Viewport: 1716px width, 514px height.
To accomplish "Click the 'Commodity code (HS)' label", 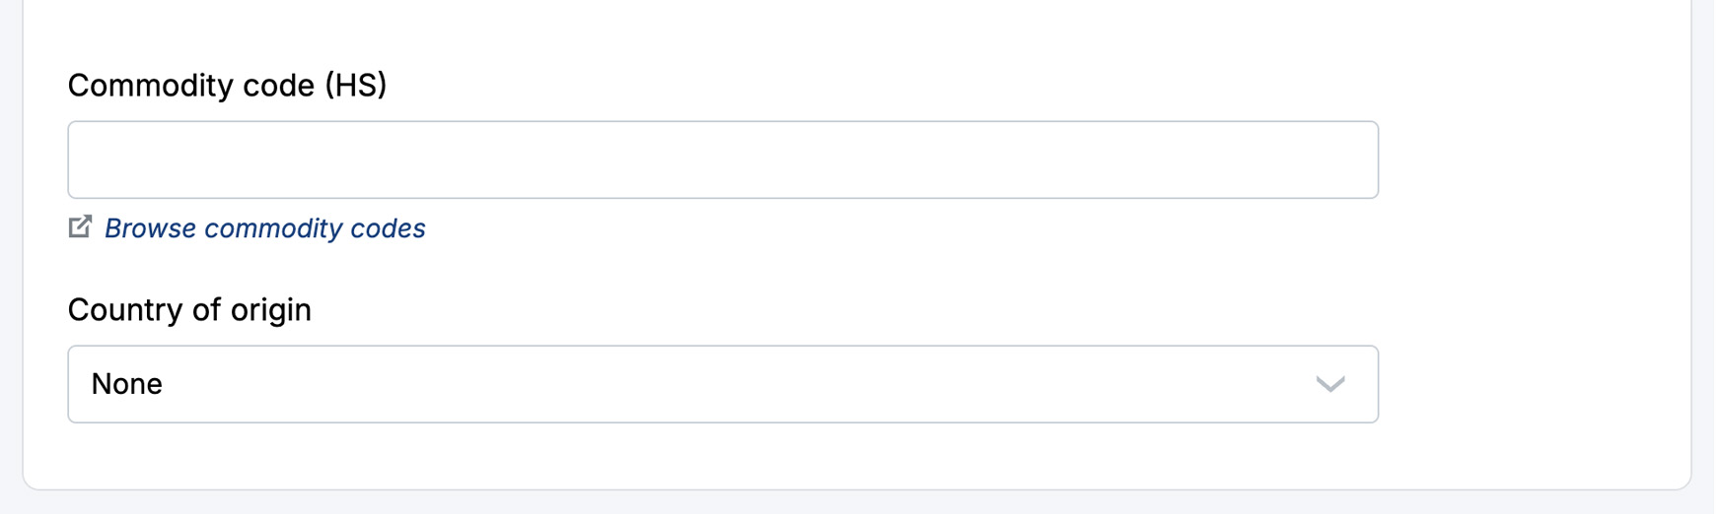I will [x=227, y=86].
